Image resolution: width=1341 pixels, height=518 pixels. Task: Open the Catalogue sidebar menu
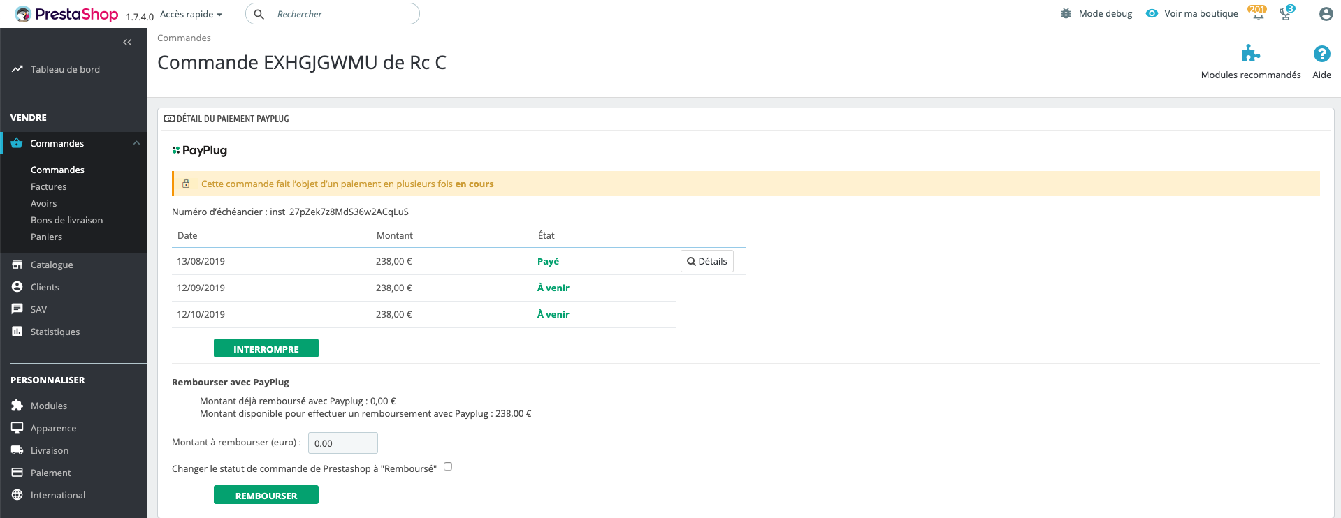point(52,265)
